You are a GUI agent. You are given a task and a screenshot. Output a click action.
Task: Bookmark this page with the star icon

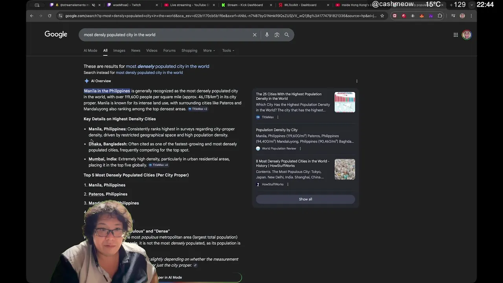point(382,16)
